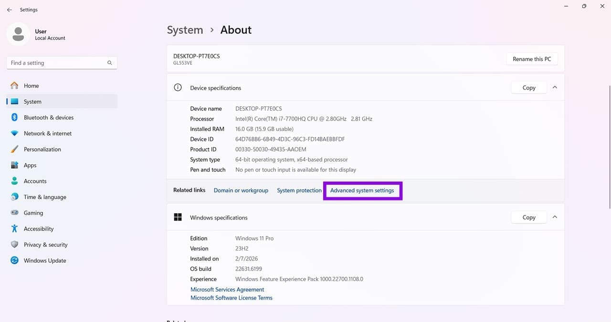This screenshot has width=611, height=322.
Task: Open Personalization settings
Action: (62, 149)
